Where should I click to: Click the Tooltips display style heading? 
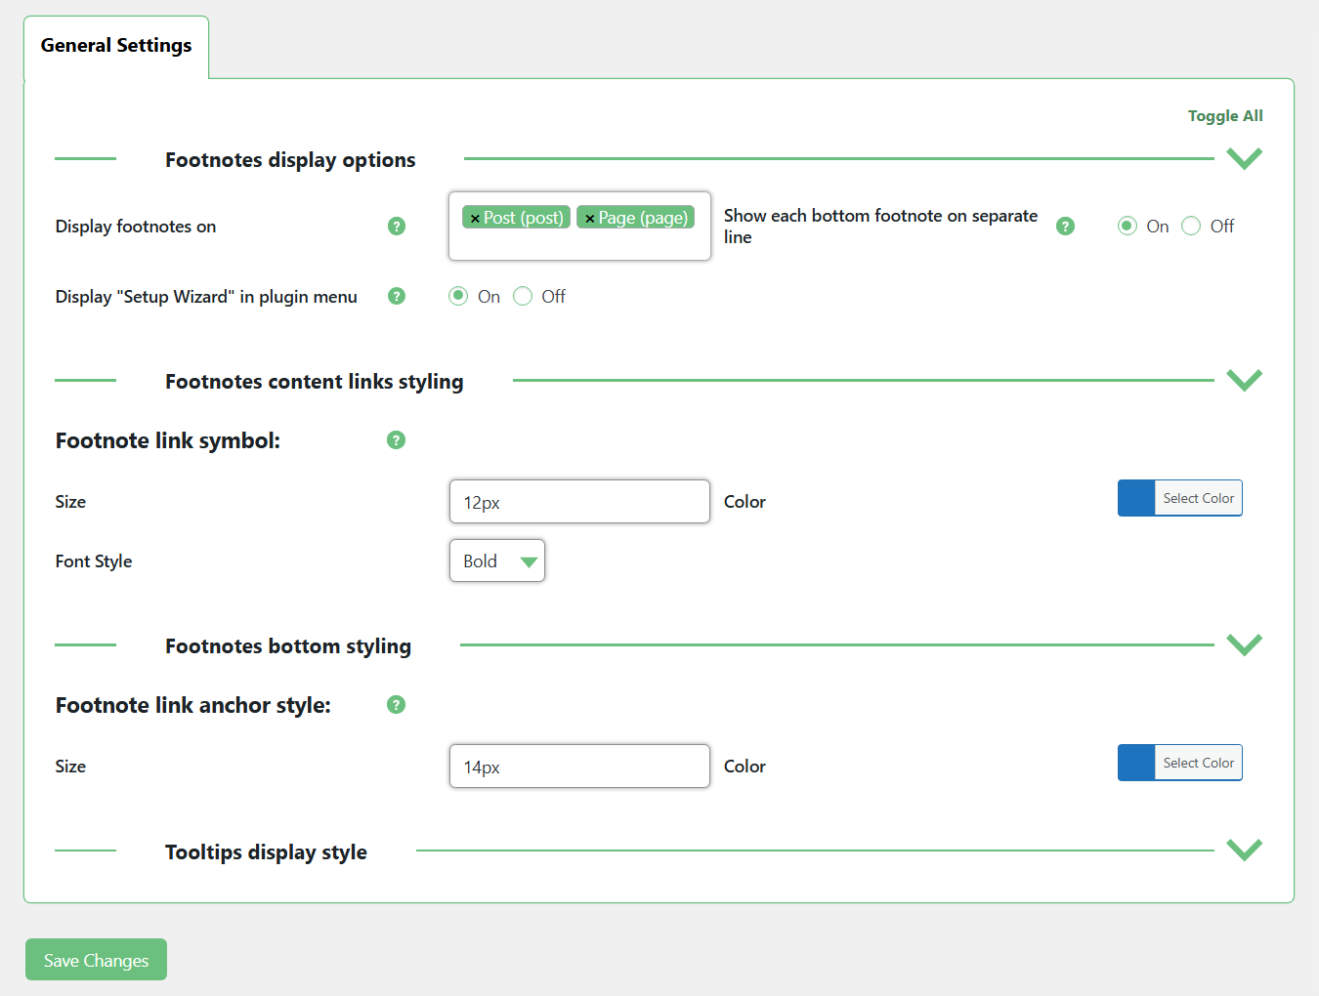tap(266, 852)
